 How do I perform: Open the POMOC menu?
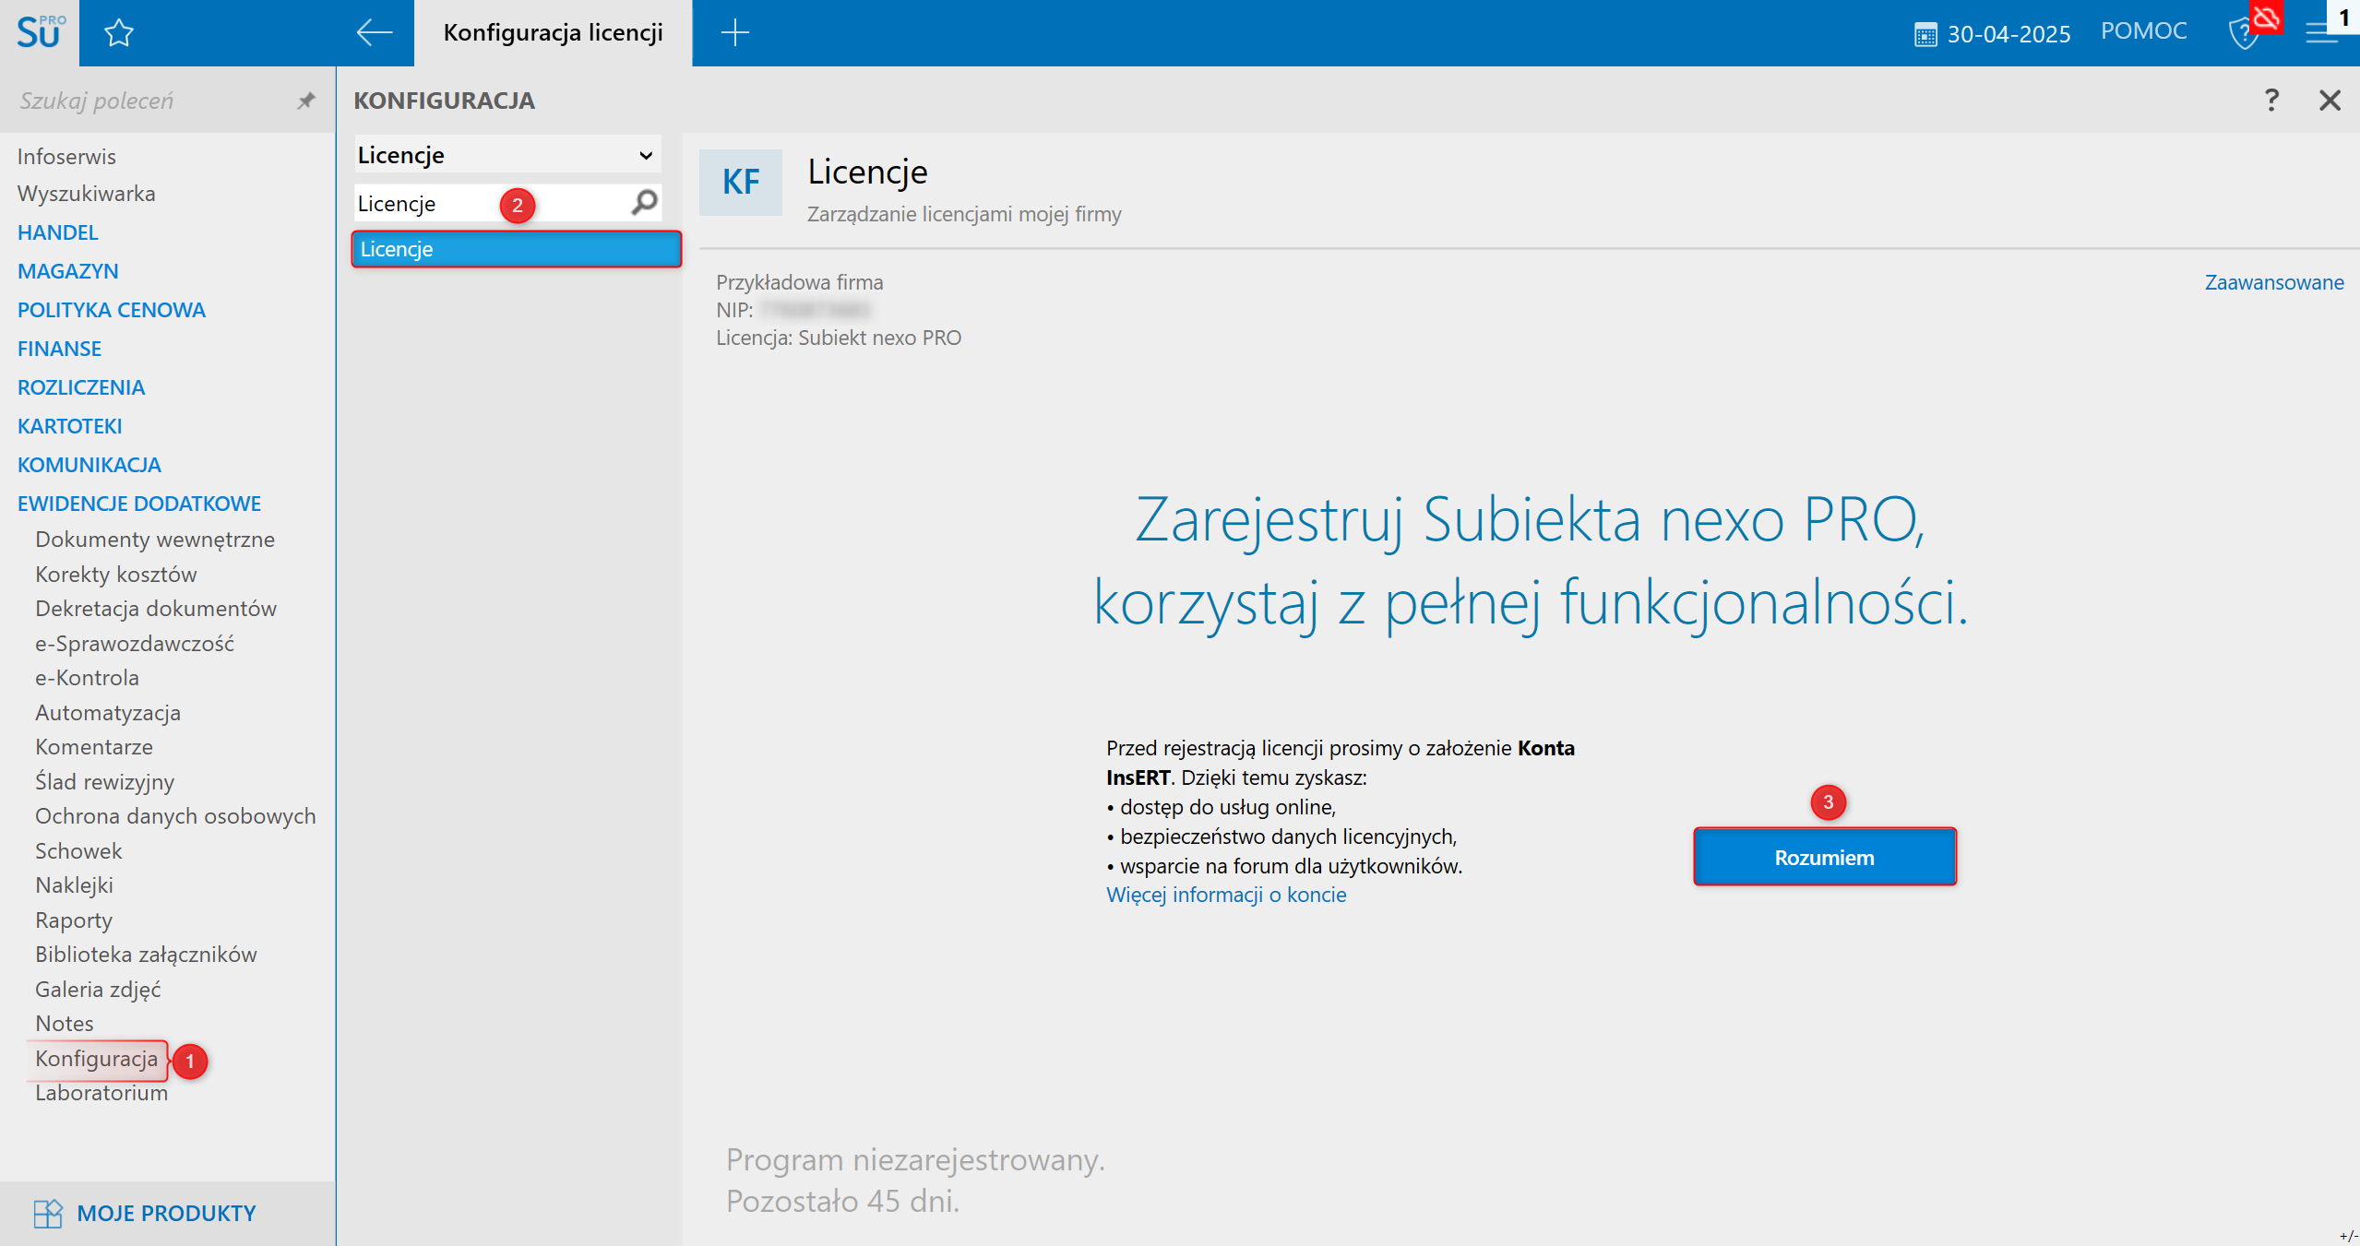[x=2142, y=31]
